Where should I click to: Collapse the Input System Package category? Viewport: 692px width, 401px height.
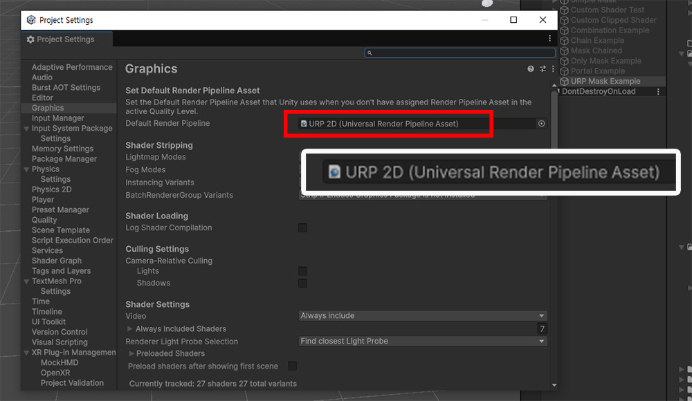pos(26,129)
